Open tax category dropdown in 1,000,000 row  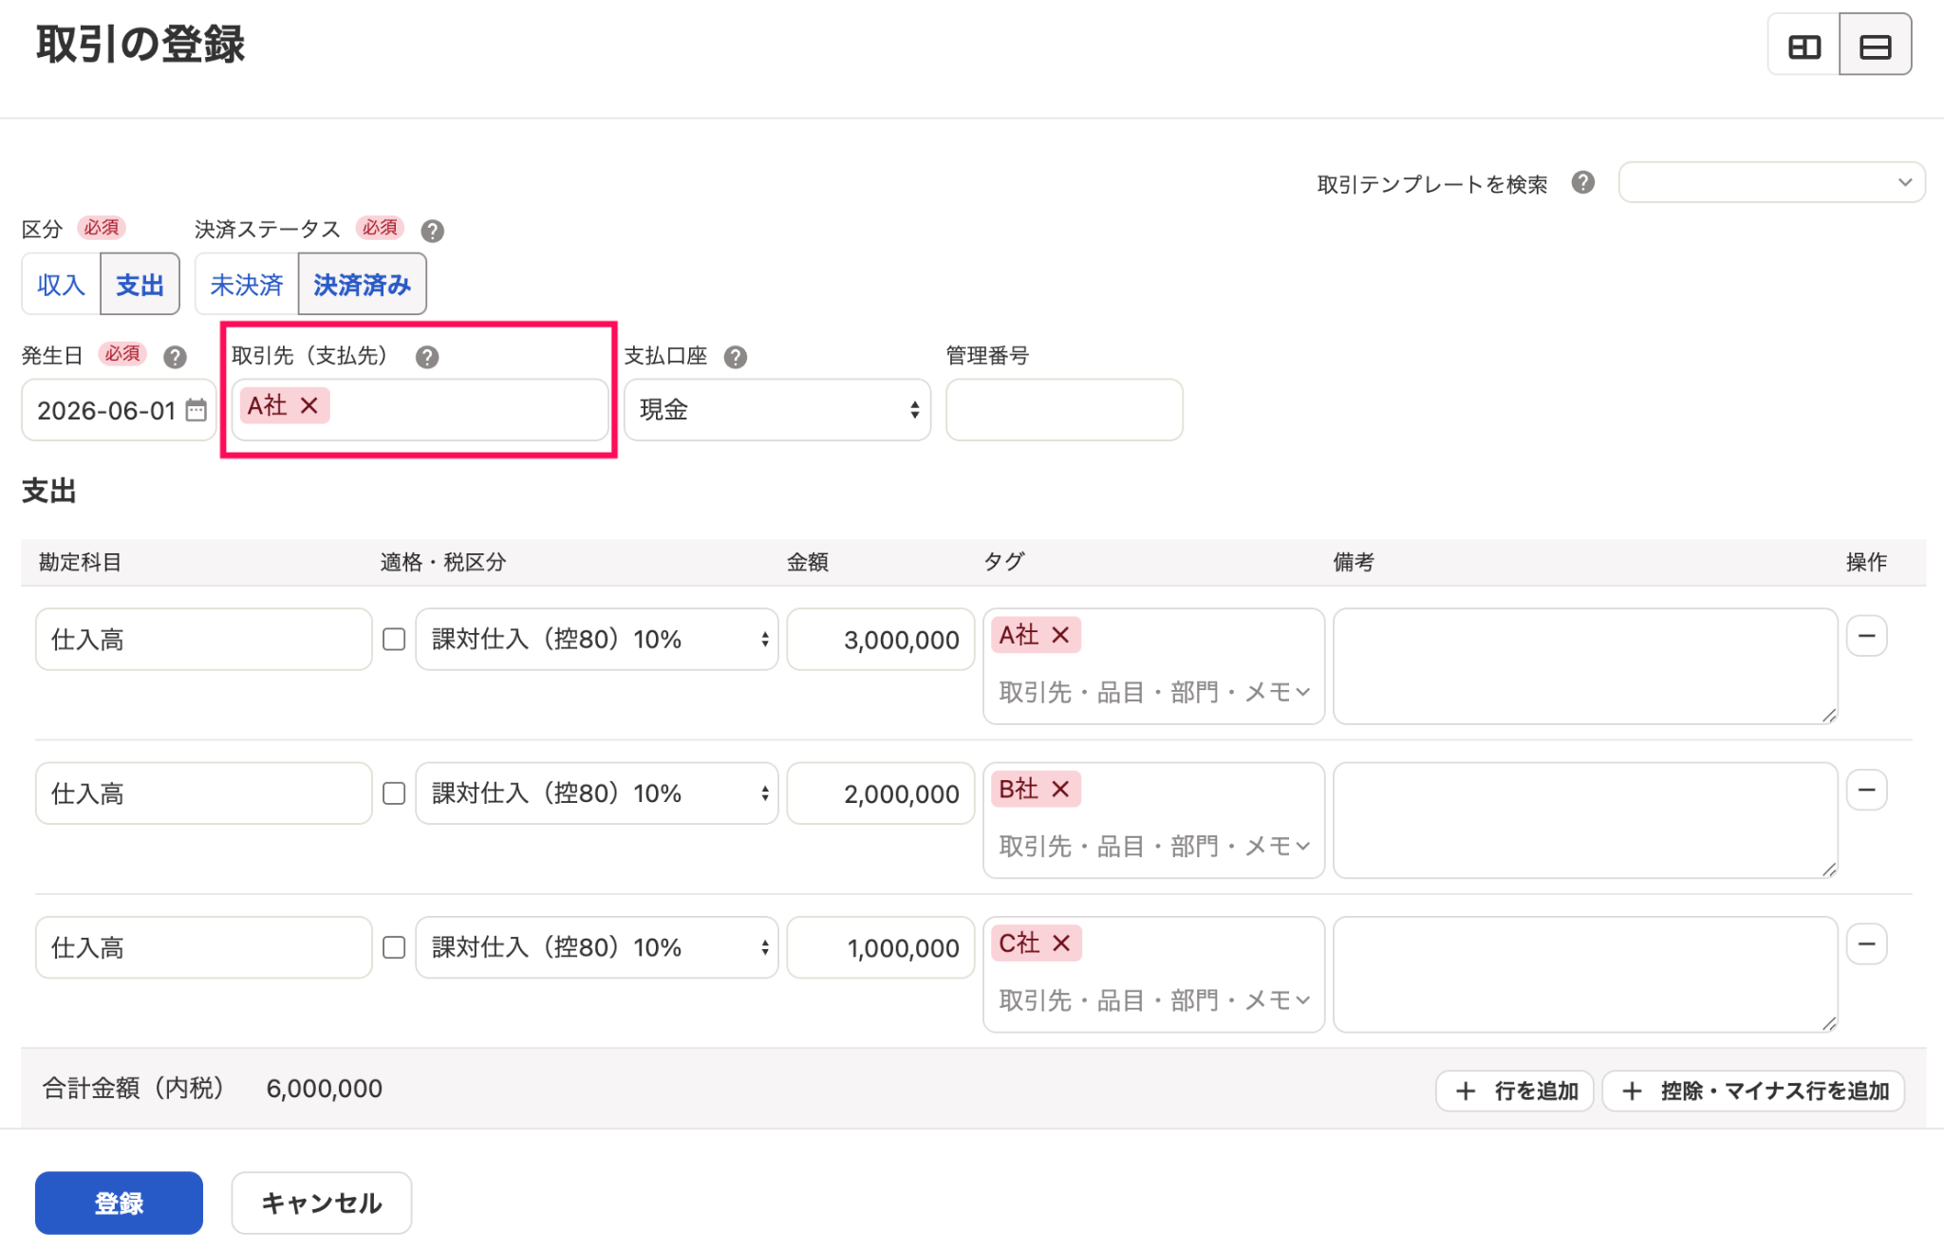[597, 947]
